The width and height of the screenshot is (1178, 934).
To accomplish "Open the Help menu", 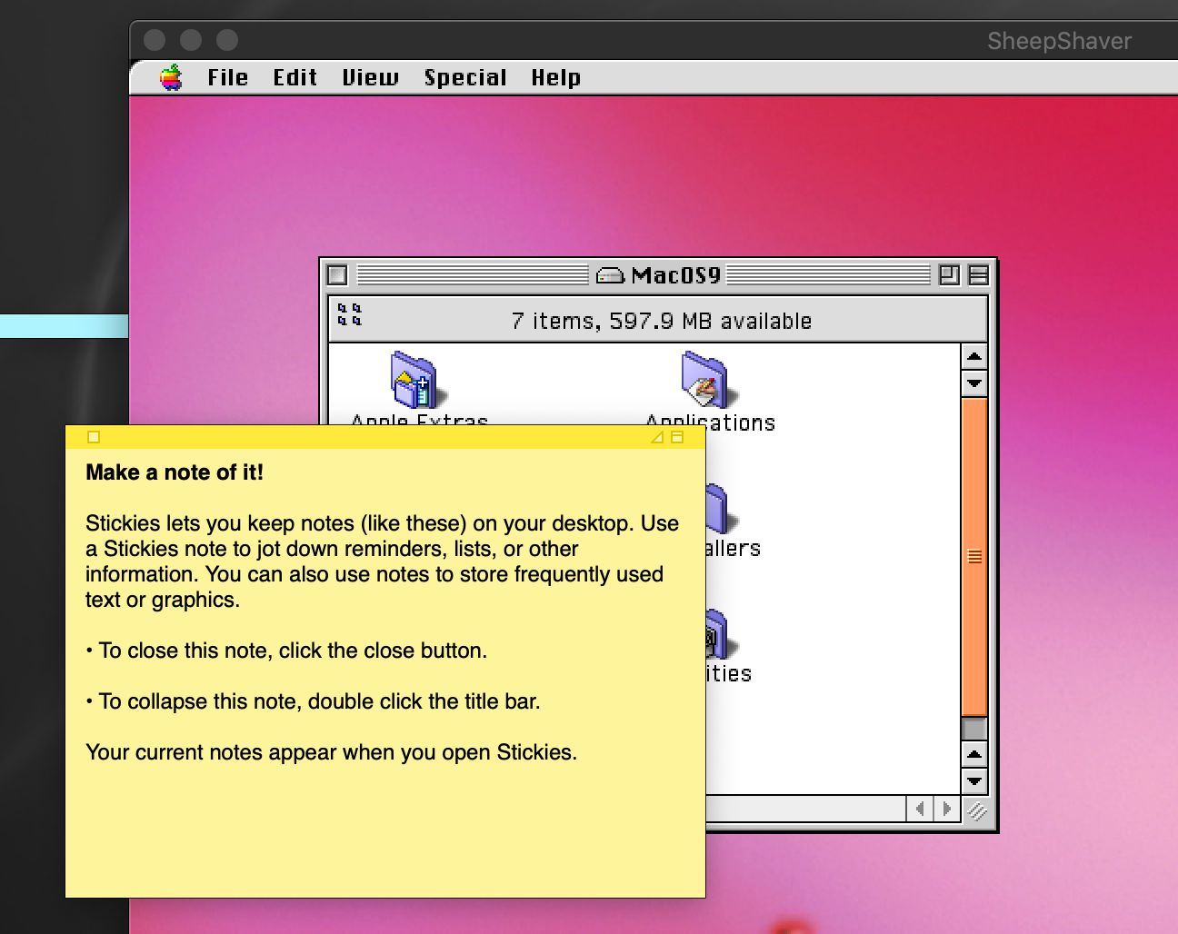I will click(555, 77).
